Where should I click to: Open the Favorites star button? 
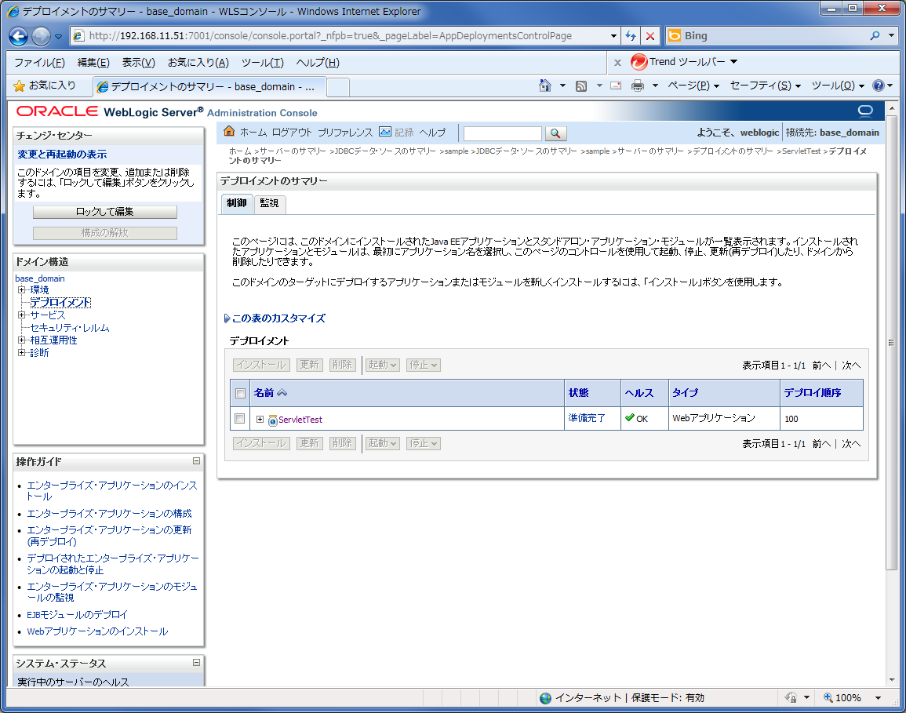coord(45,85)
